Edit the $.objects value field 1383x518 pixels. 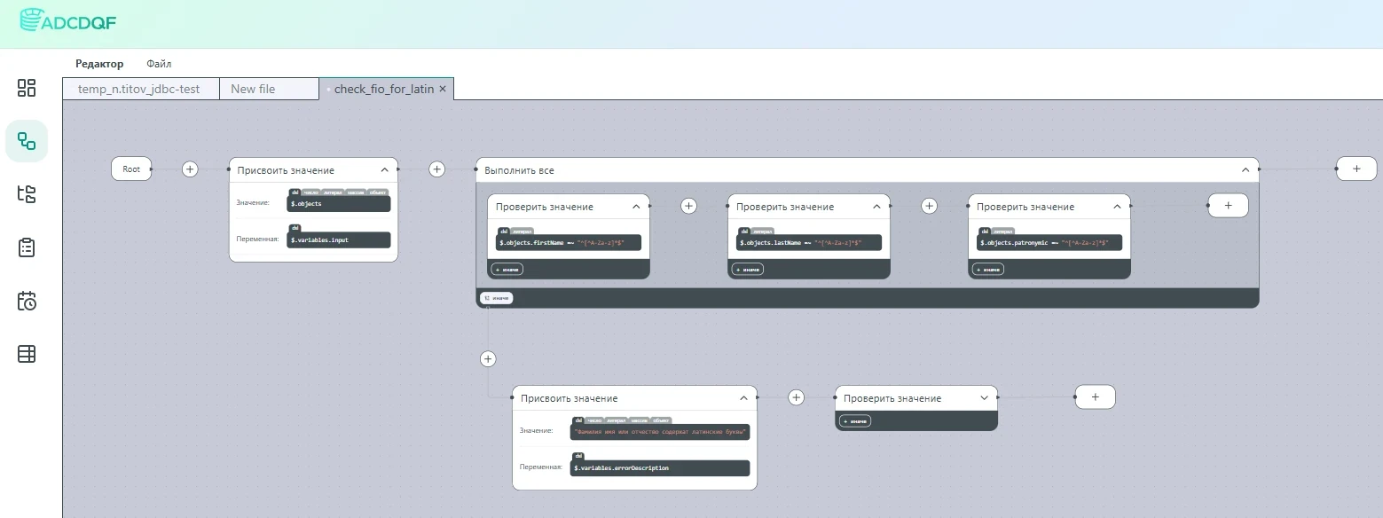click(339, 204)
